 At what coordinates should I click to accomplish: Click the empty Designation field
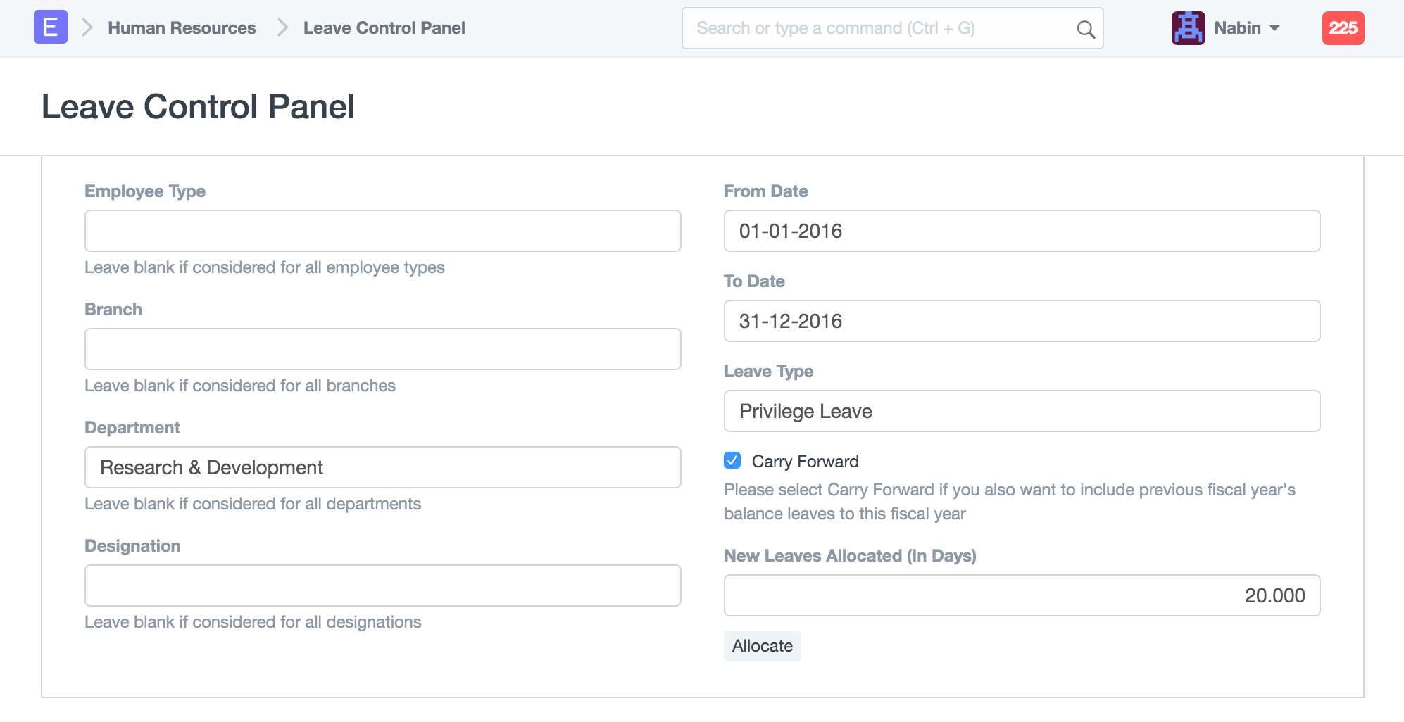[x=382, y=585]
